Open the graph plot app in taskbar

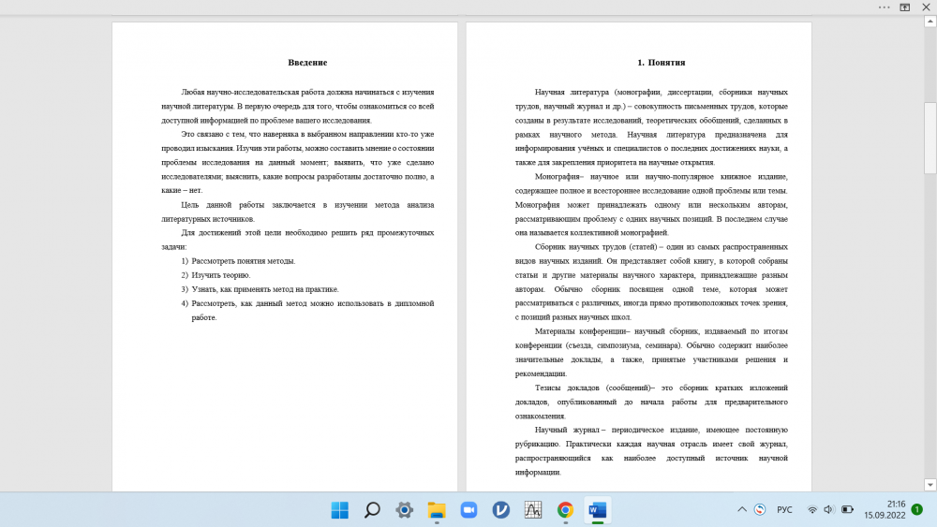533,510
